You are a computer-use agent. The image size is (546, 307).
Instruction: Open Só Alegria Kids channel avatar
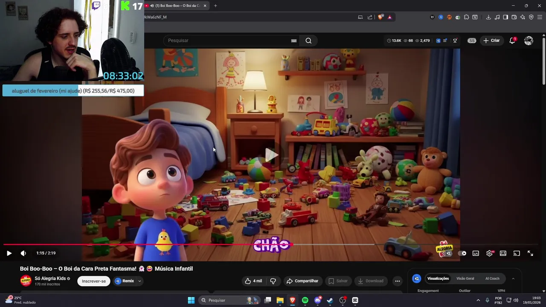(26, 281)
